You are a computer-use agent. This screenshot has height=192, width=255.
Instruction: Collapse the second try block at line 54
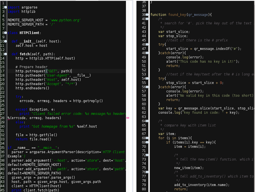click(147, 79)
